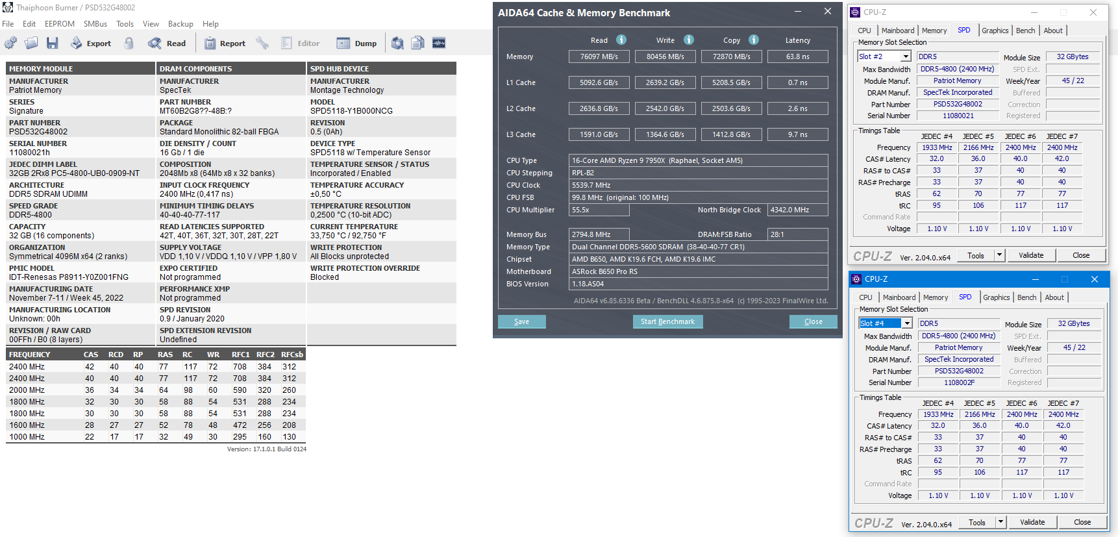Screen dimensions: 1118x537
Task: Click Close button in upper CPU-Z window
Action: pos(1081,255)
